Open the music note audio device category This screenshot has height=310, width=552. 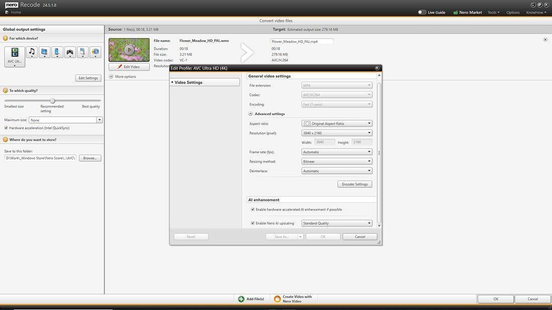tap(32, 52)
